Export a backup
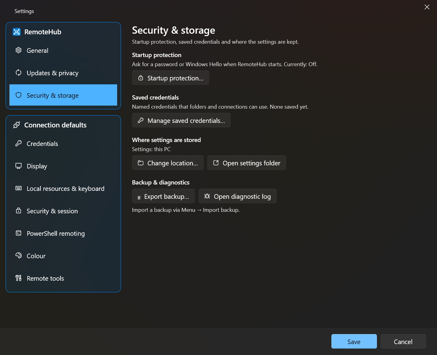Screen dimensions: 437x355 pos(163,196)
